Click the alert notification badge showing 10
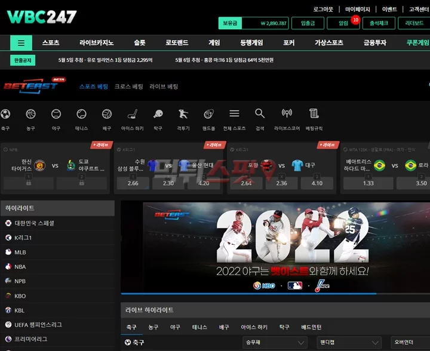This screenshot has width=430, height=351. (355, 20)
